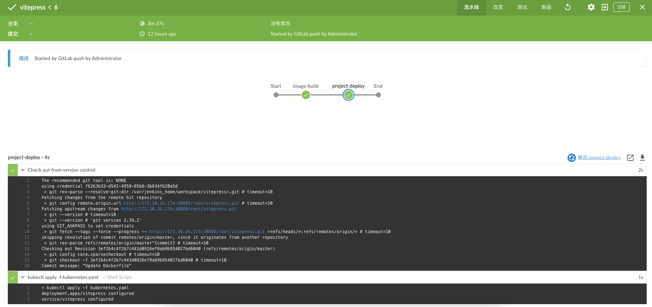Download the project-deploy log file
Image resolution: width=652 pixels, height=307 pixels.
(642, 157)
